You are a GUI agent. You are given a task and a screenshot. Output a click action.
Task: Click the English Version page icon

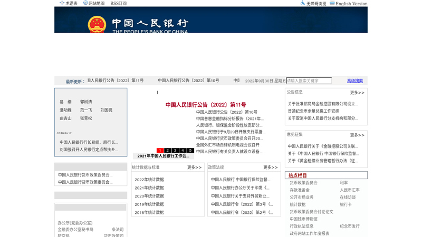(332, 3)
